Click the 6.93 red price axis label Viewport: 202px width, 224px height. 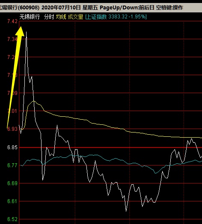point(12,129)
